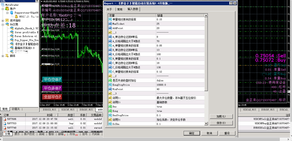Click the Pepperstone server icon
This screenshot has width=292, height=141.
pos(12,13)
